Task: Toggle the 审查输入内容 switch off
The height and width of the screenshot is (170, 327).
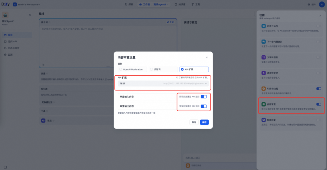Action: [x=203, y=97]
